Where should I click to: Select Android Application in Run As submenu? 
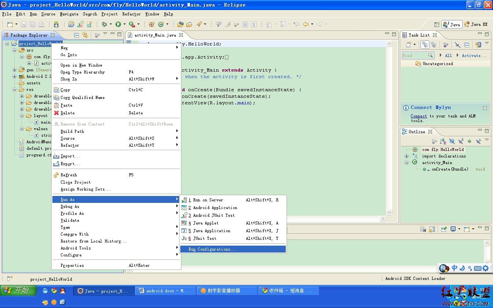click(x=233, y=208)
